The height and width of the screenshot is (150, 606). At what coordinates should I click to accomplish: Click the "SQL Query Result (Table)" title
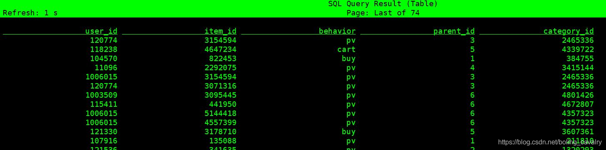click(383, 4)
